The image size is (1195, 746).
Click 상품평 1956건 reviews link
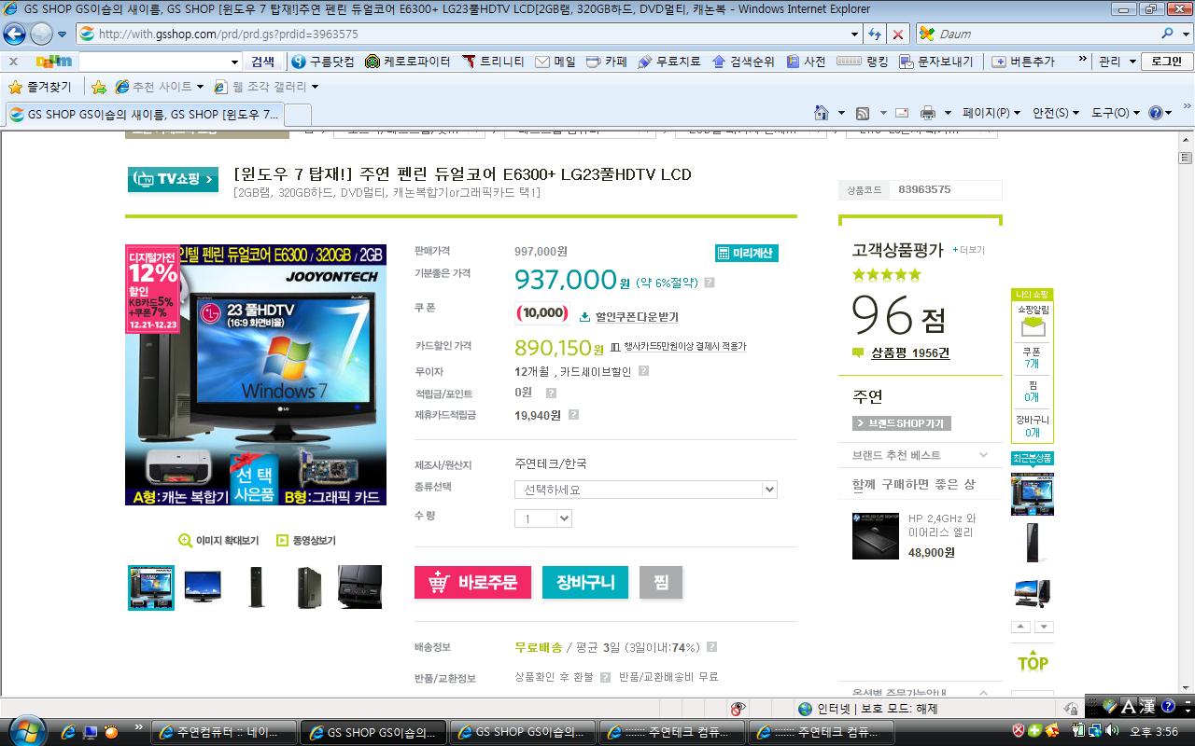[x=910, y=353]
